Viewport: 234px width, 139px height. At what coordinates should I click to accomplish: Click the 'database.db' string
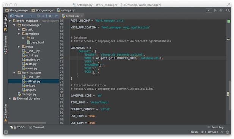tap(150, 58)
